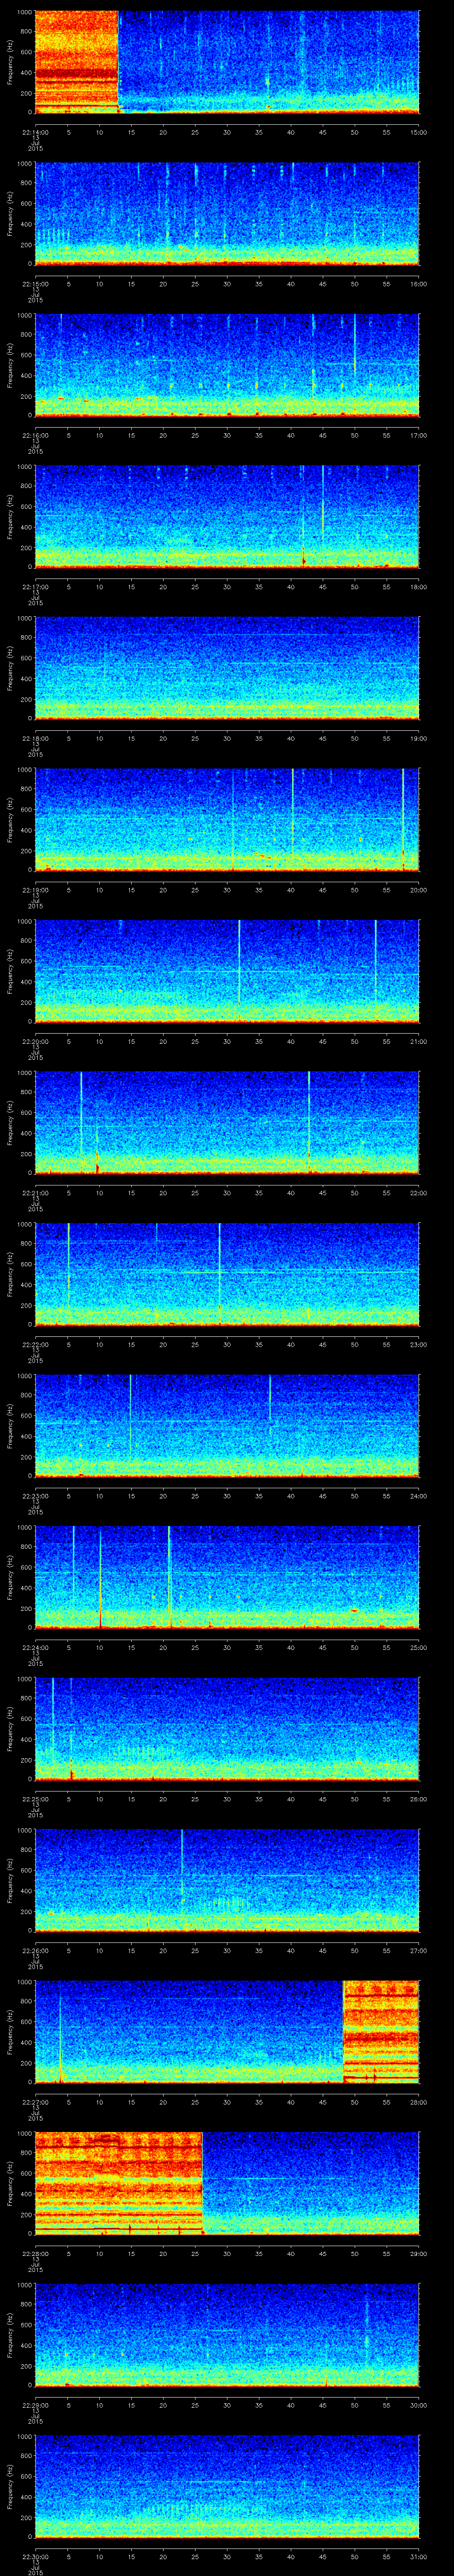Open the 22:18:00 spectrogram panel
The height and width of the screenshot is (2576, 454).
tap(227, 667)
